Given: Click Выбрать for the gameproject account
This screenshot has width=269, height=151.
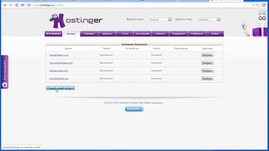Looking at the screenshot, I should tap(207, 71).
